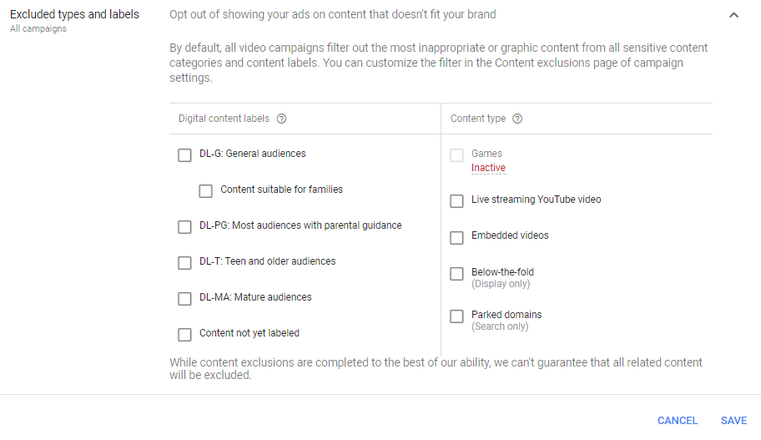761x440 pixels.
Task: Click the Inactive link under Games
Action: click(x=488, y=168)
